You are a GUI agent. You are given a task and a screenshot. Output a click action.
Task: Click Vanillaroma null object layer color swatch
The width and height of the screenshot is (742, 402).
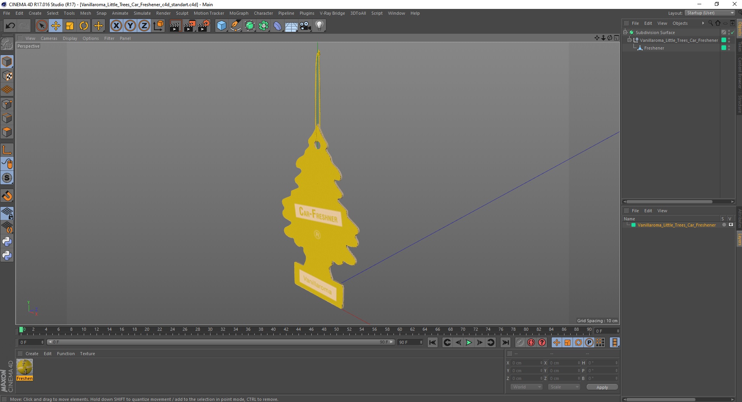click(723, 40)
